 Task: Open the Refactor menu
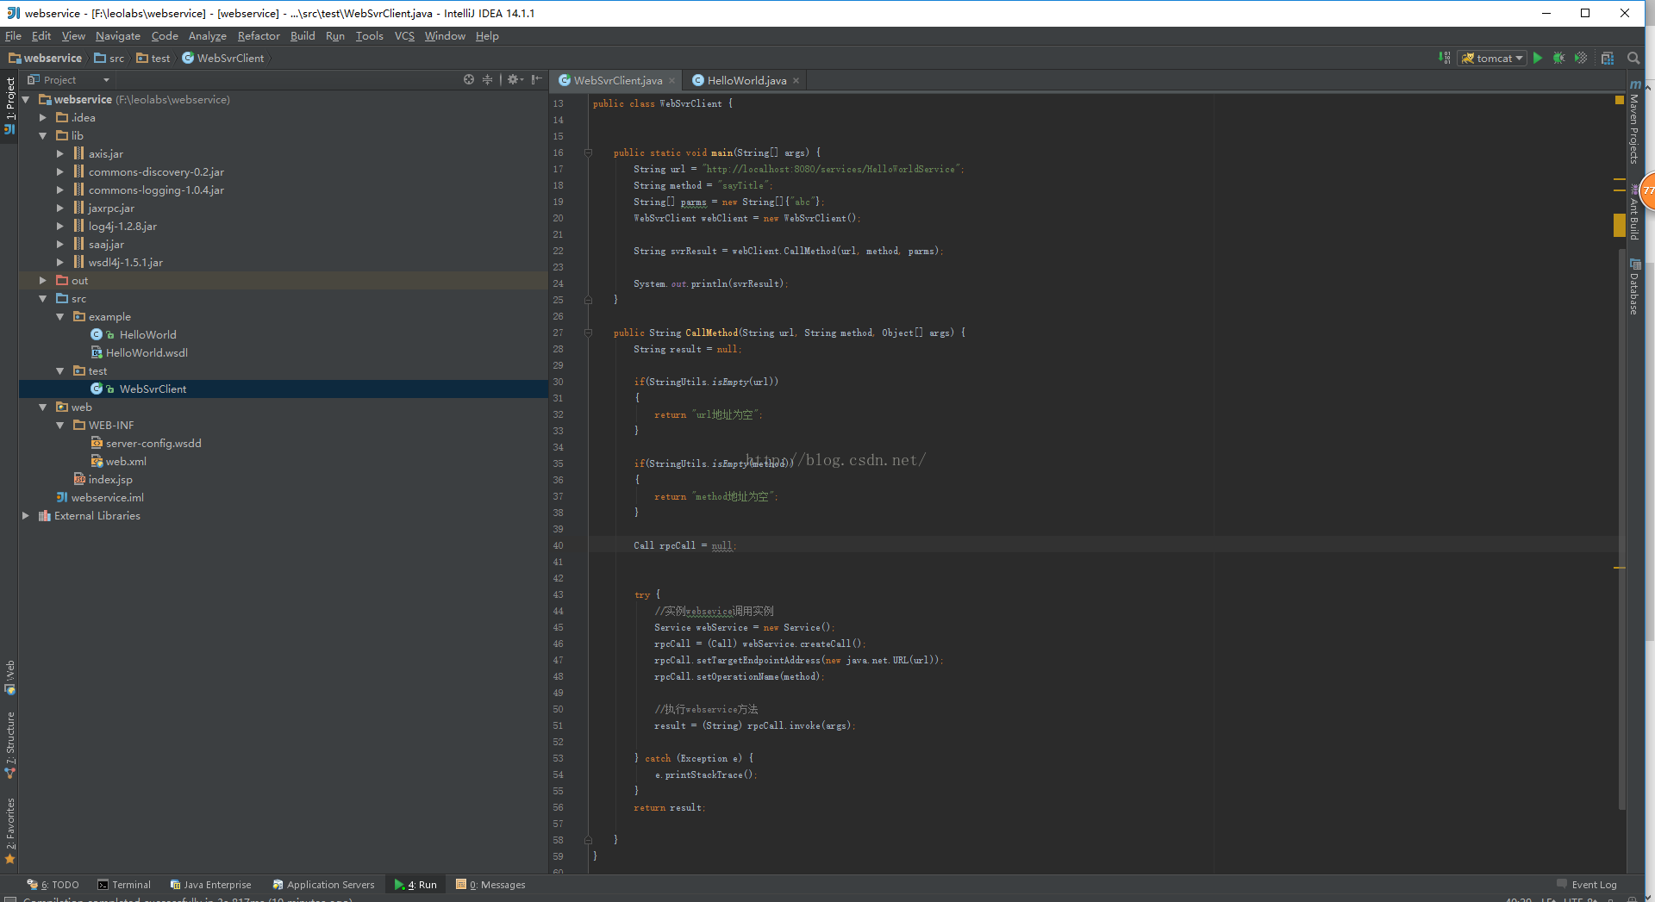pyautogui.click(x=259, y=36)
